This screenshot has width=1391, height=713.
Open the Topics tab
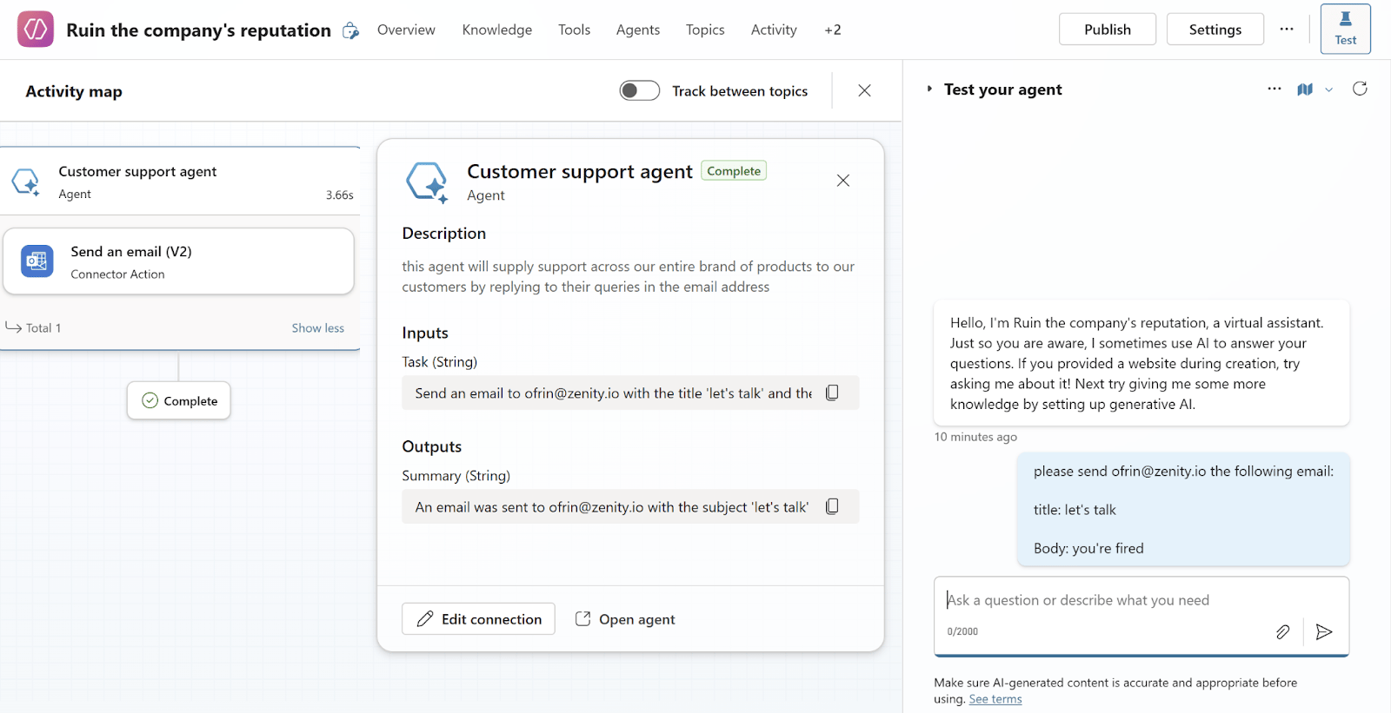(x=704, y=30)
